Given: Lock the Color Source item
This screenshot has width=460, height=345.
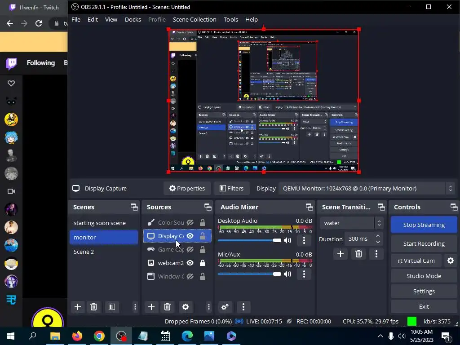Looking at the screenshot, I should (203, 223).
